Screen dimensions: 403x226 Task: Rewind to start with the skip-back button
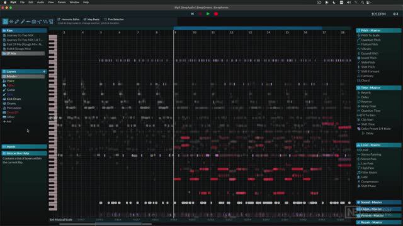[x=192, y=14]
